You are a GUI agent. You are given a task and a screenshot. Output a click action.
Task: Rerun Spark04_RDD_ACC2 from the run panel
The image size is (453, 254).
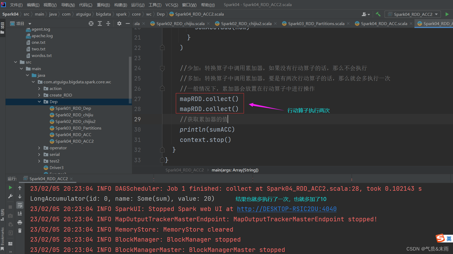(x=10, y=188)
